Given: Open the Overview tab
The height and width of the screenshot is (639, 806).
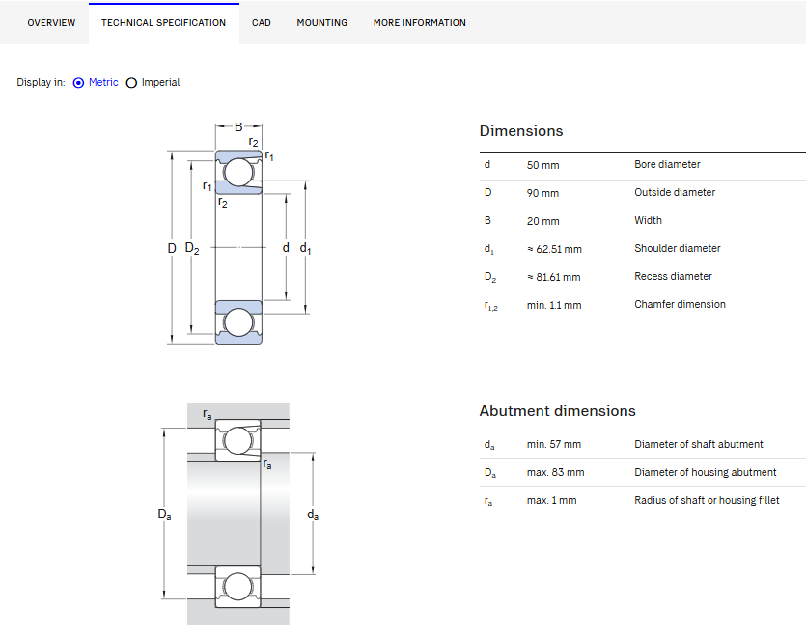Looking at the screenshot, I should point(51,23).
